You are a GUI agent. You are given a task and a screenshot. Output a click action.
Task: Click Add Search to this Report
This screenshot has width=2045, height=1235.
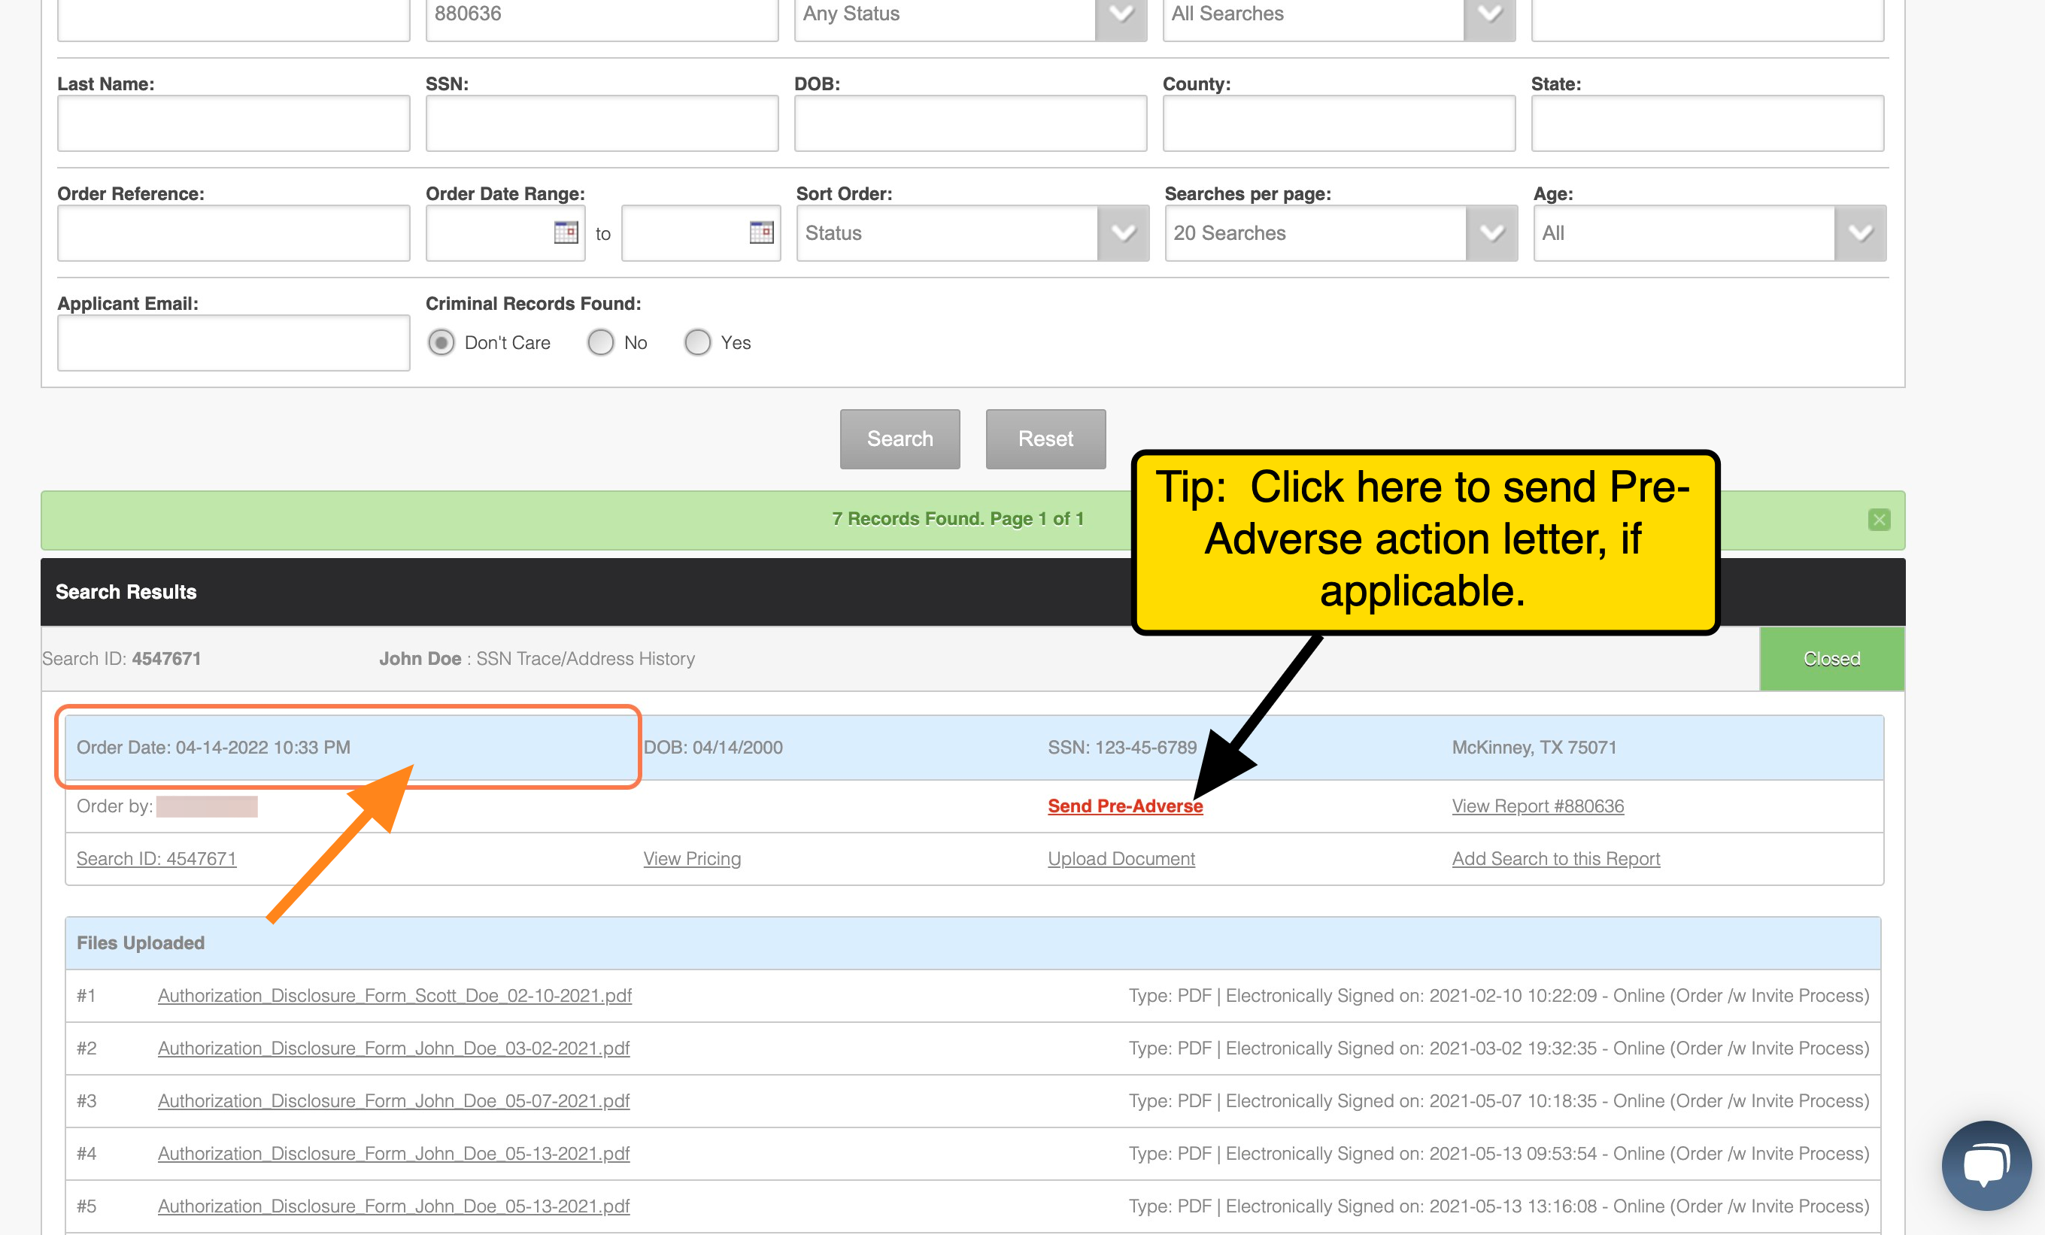(x=1556, y=859)
